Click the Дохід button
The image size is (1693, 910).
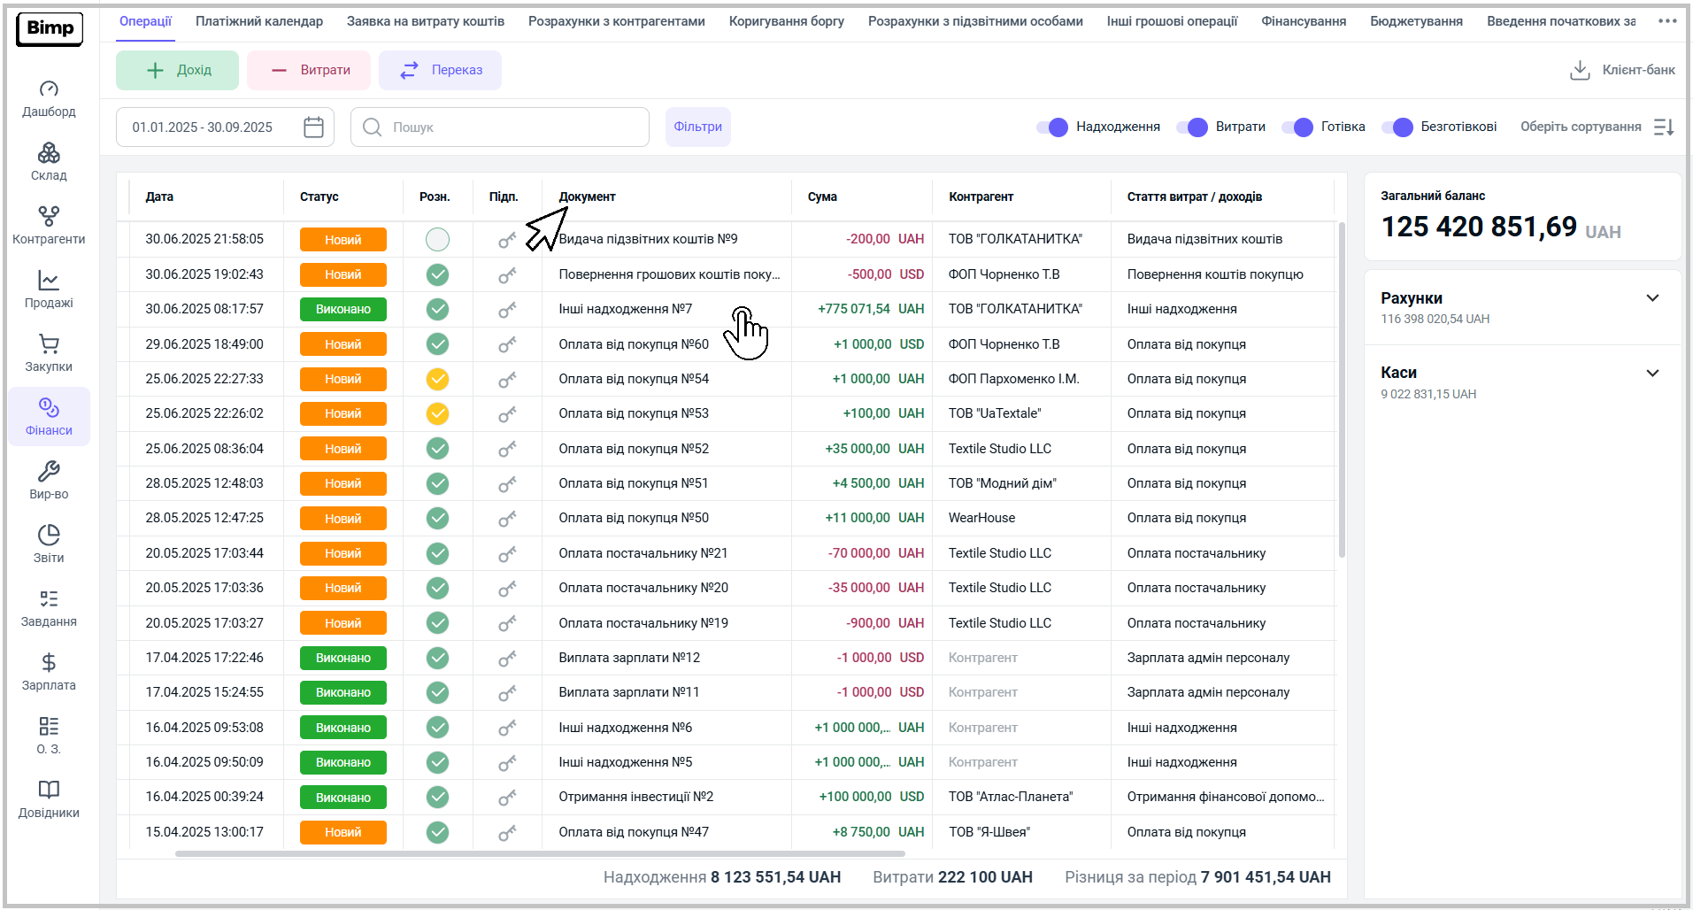click(177, 70)
